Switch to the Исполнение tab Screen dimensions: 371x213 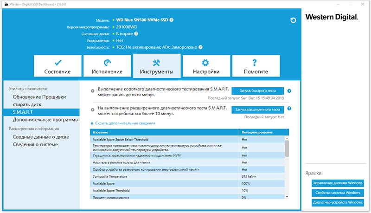107,66
